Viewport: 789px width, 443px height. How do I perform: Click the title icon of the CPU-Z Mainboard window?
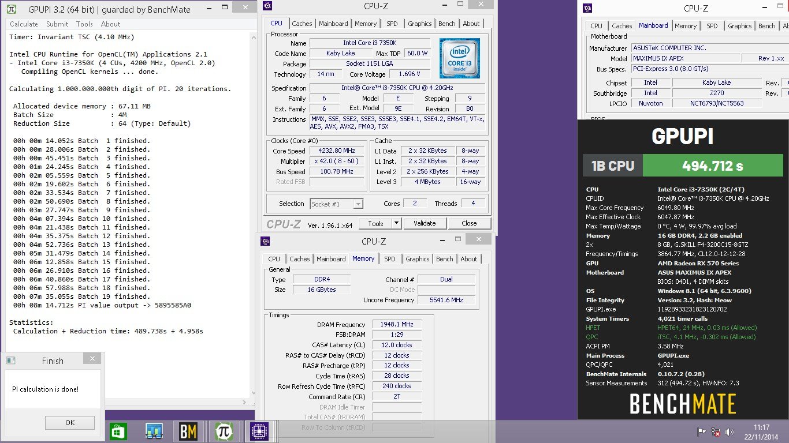[587, 8]
